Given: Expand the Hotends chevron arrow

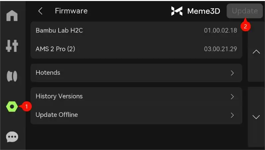Looking at the screenshot, I should 232,73.
